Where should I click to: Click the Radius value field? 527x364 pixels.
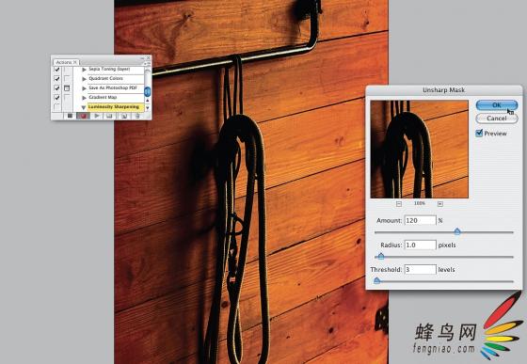coord(420,245)
